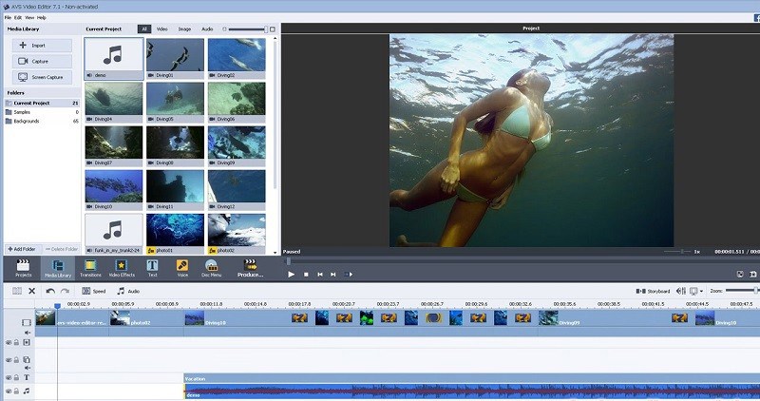
Task: Mute the overlay track audio
Action: point(28,368)
